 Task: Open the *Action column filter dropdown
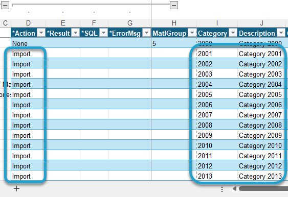(x=41, y=33)
